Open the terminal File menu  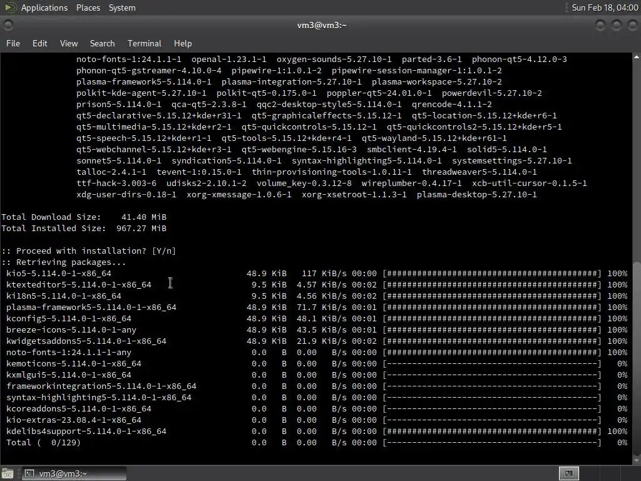[x=13, y=43]
